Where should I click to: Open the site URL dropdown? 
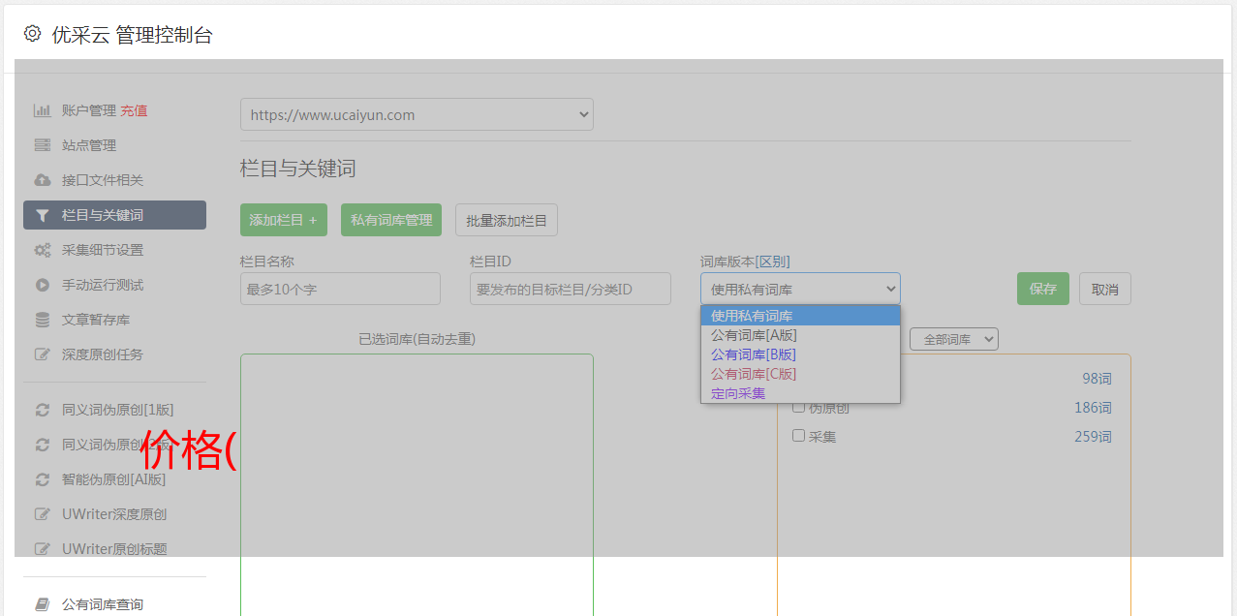coord(417,114)
